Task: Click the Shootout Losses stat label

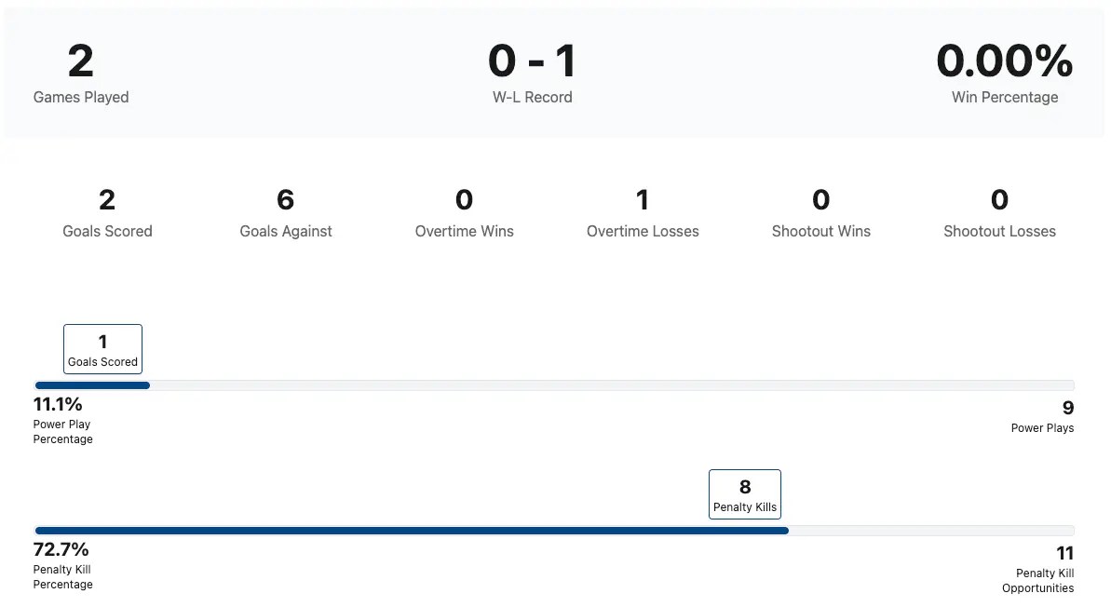Action: coord(999,231)
